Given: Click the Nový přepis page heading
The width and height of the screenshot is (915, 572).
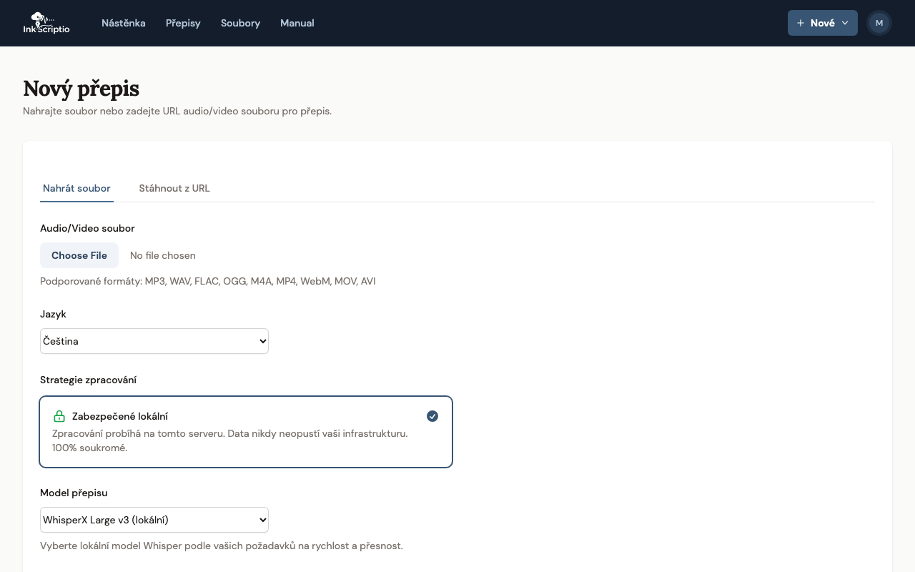Looking at the screenshot, I should coord(81,89).
